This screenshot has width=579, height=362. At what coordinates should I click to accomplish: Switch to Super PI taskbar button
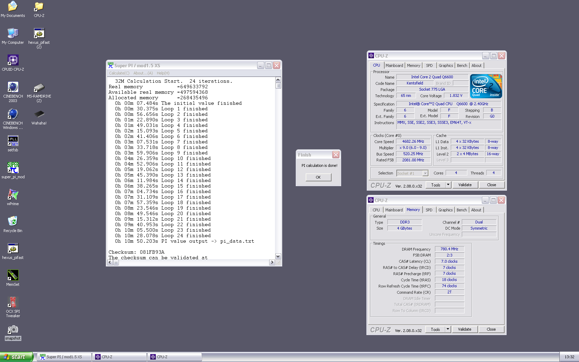tap(64, 357)
